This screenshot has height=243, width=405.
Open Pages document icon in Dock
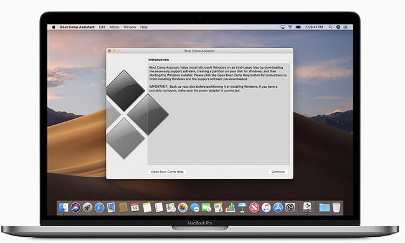point(219,207)
